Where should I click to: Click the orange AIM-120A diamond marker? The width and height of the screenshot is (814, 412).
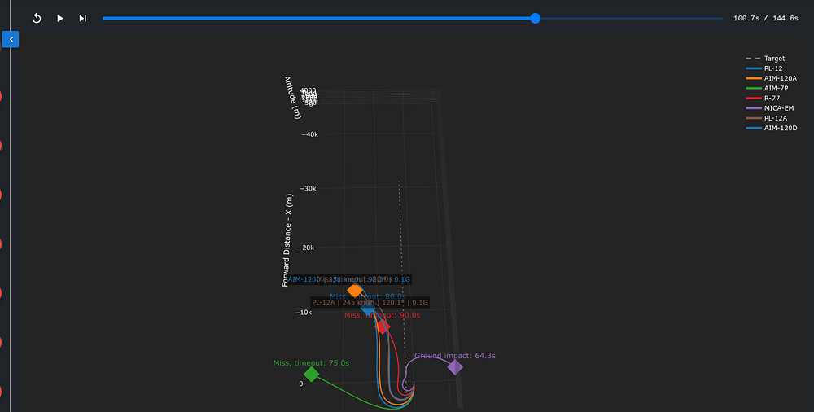click(x=355, y=291)
